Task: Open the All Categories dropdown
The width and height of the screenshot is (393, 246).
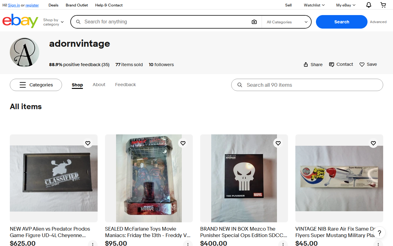Action: pyautogui.click(x=287, y=22)
